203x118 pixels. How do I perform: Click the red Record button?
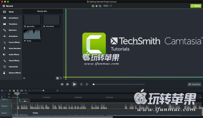pos(8,6)
